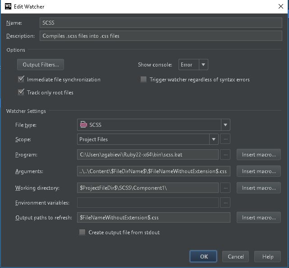
Task: Click the Description input field
Action: coord(161,36)
